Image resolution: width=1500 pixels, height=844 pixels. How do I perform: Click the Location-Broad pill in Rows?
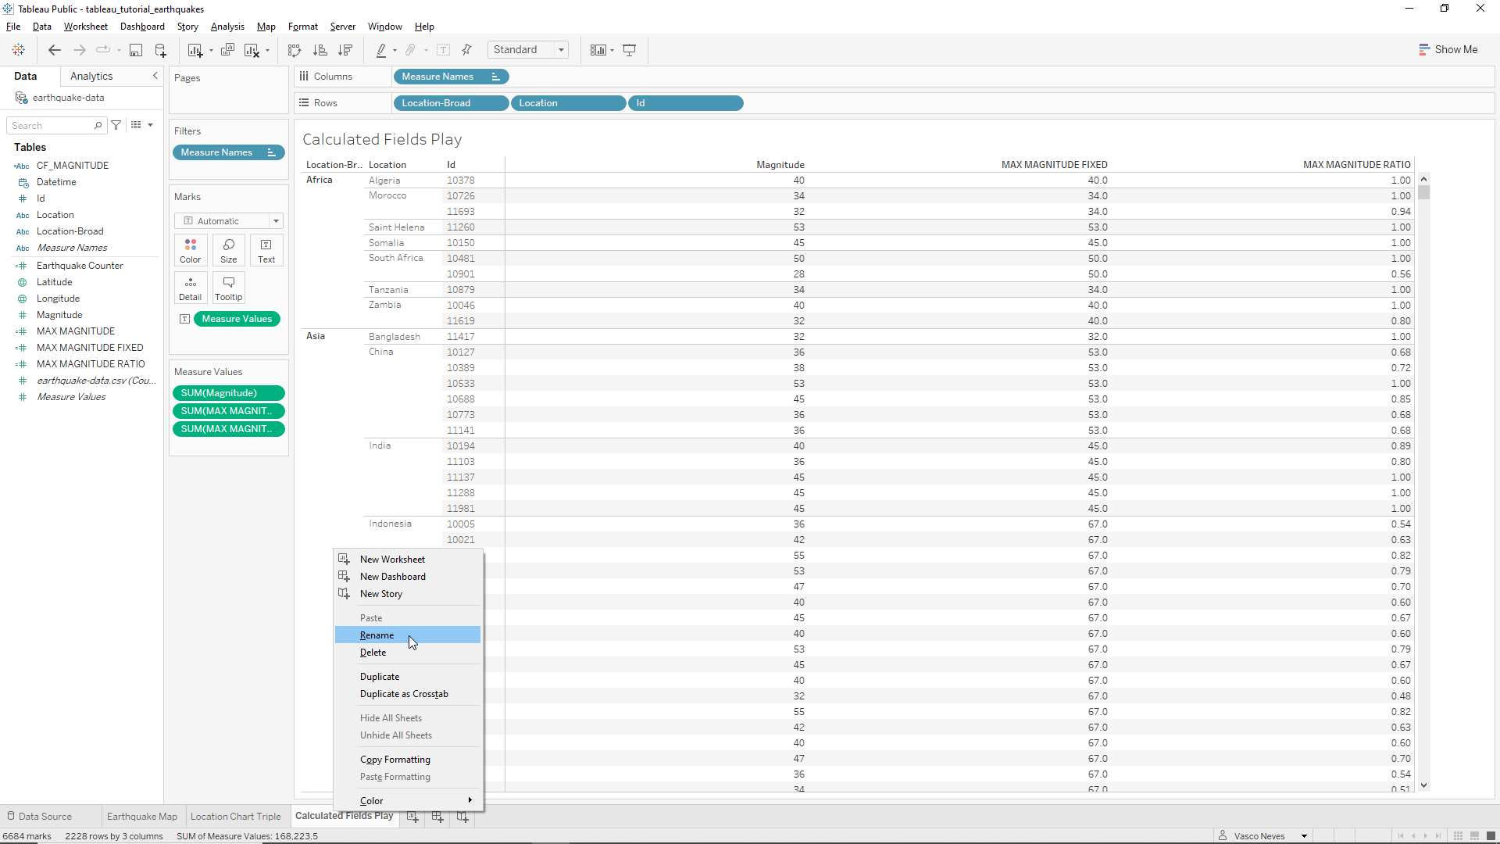coord(452,103)
